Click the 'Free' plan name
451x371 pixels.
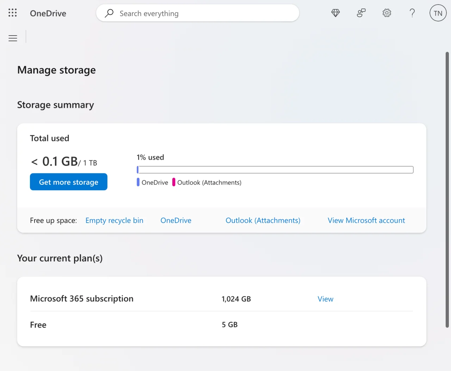[38, 325]
